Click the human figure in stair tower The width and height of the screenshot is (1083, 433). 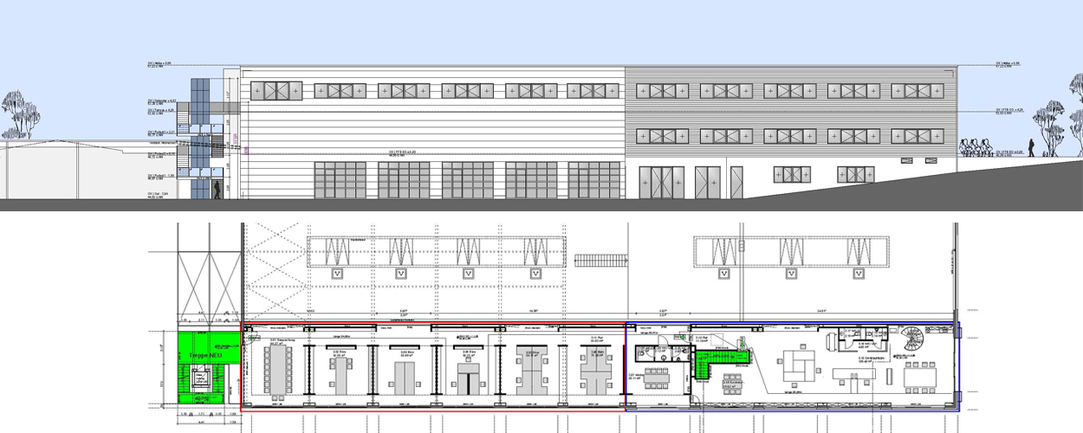[217, 187]
